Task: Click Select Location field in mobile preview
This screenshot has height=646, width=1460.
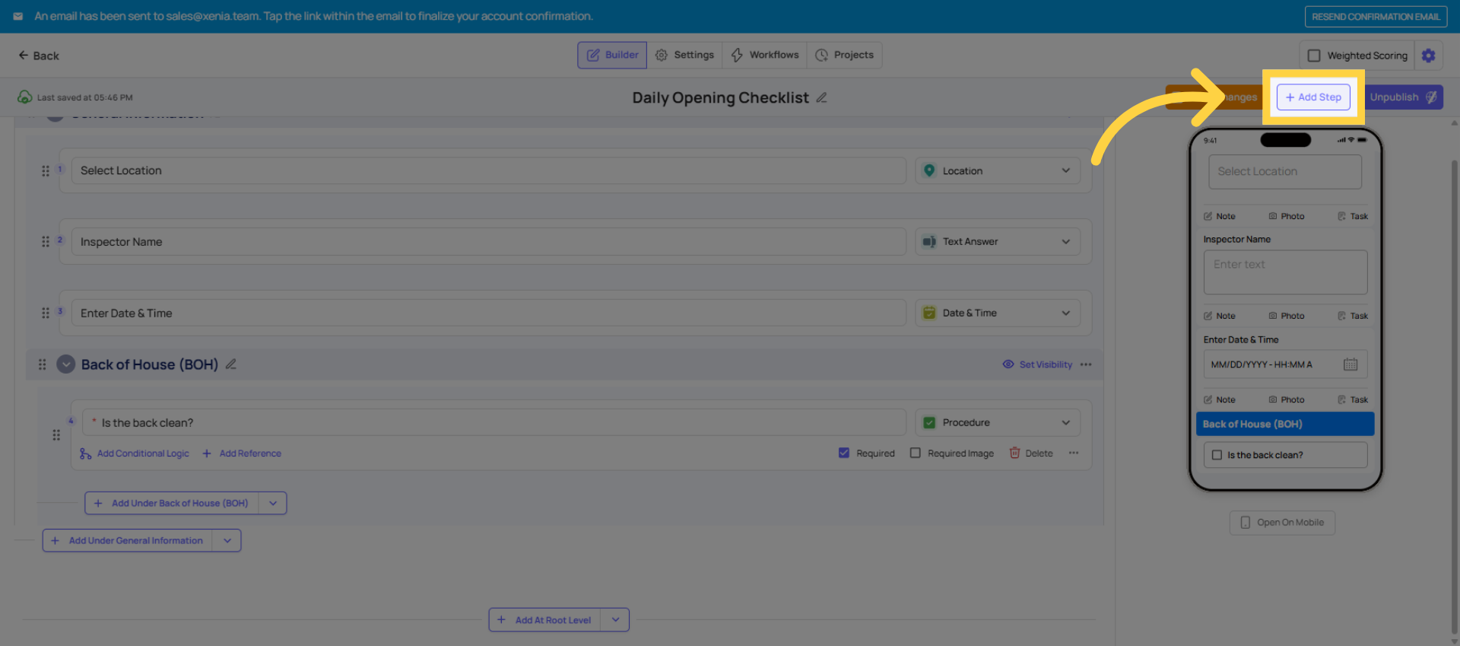Action: tap(1285, 172)
